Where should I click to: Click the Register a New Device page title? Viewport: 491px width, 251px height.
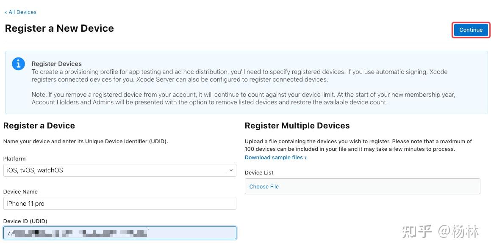59,28
